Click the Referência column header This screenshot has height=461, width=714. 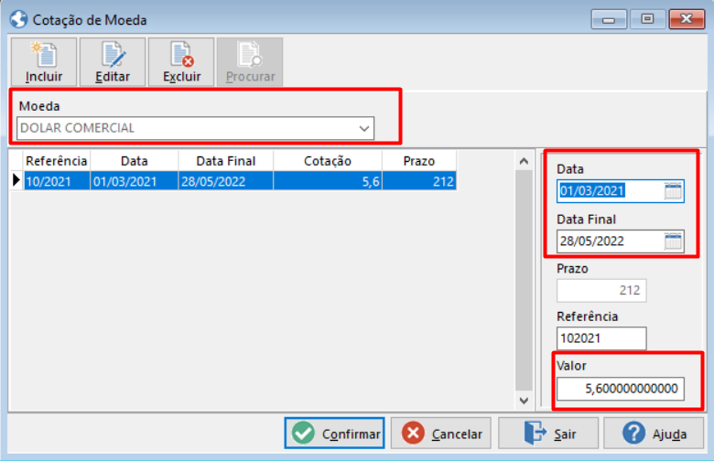click(x=57, y=161)
